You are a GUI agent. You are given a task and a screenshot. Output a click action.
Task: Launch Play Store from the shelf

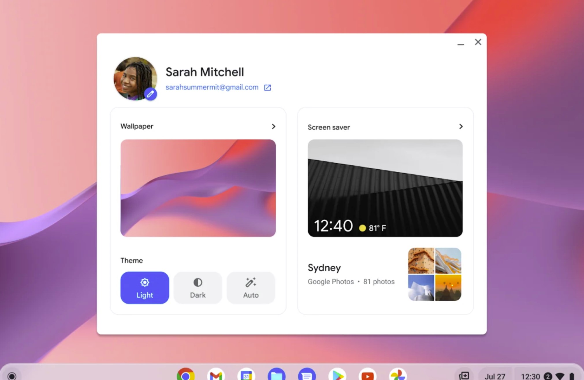(x=337, y=375)
